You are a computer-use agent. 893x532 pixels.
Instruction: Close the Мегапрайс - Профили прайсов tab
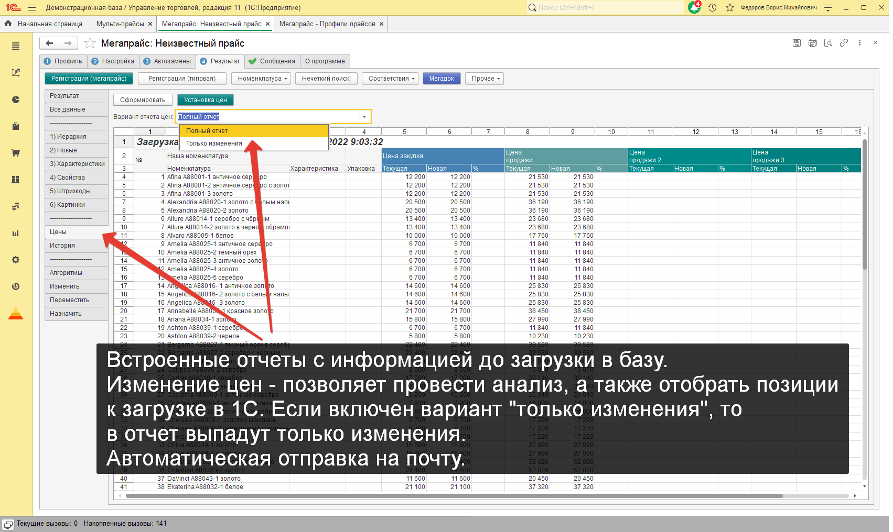tap(381, 24)
